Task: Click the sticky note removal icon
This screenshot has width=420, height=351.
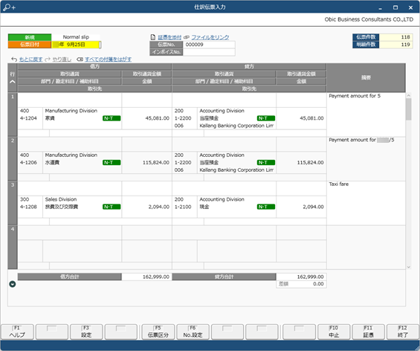Action: pos(80,59)
